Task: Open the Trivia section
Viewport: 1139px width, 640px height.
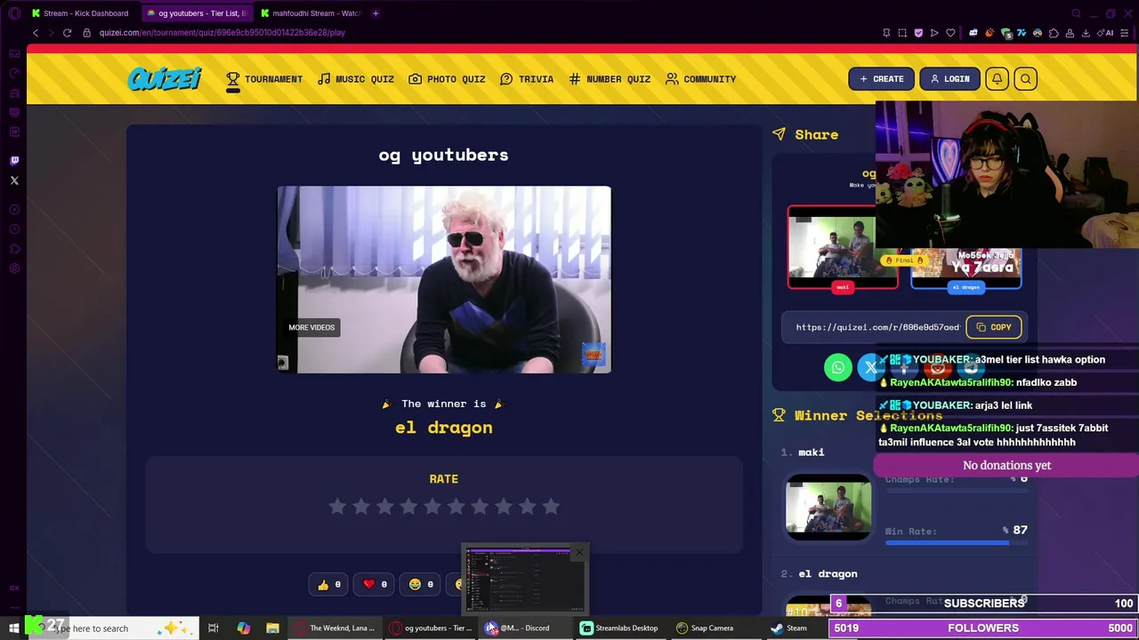Action: tap(527, 79)
